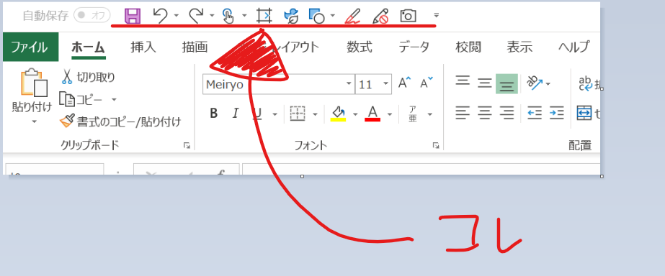Select the red ink pen icon
Image resolution: width=665 pixels, height=276 pixels.
point(352,16)
